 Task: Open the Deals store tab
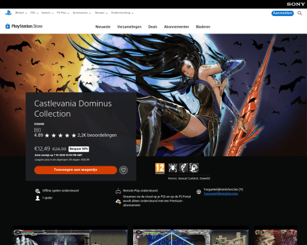(153, 27)
